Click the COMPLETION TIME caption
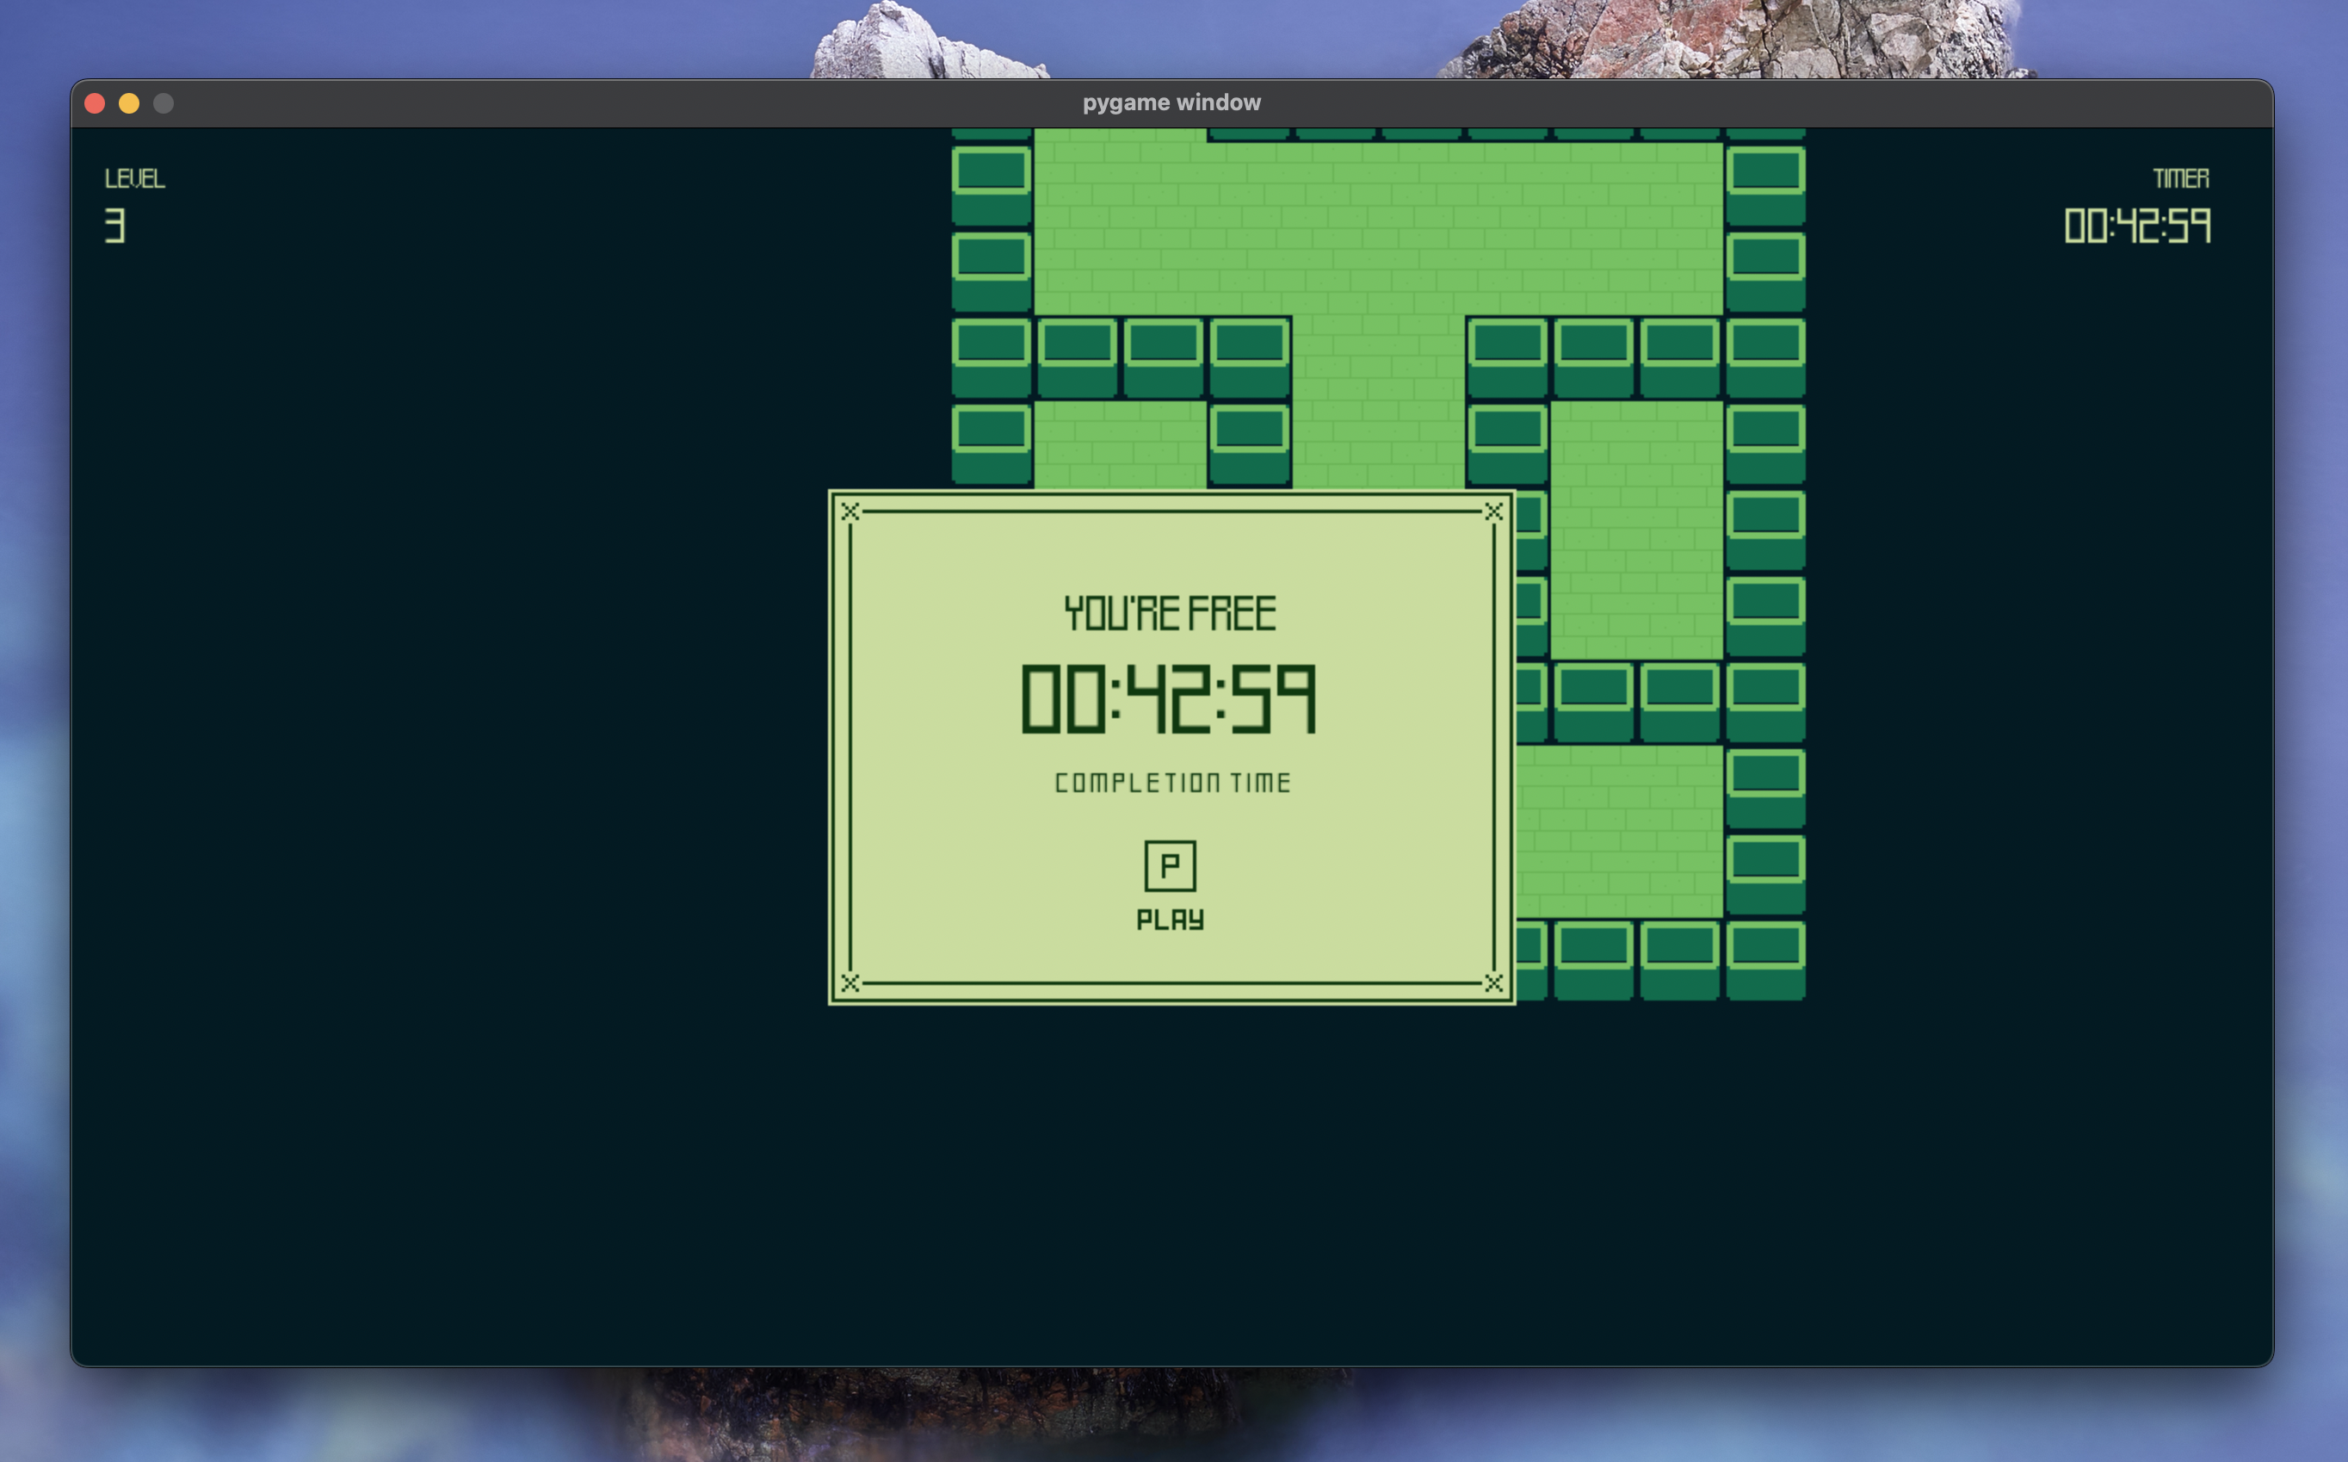 pos(1171,783)
